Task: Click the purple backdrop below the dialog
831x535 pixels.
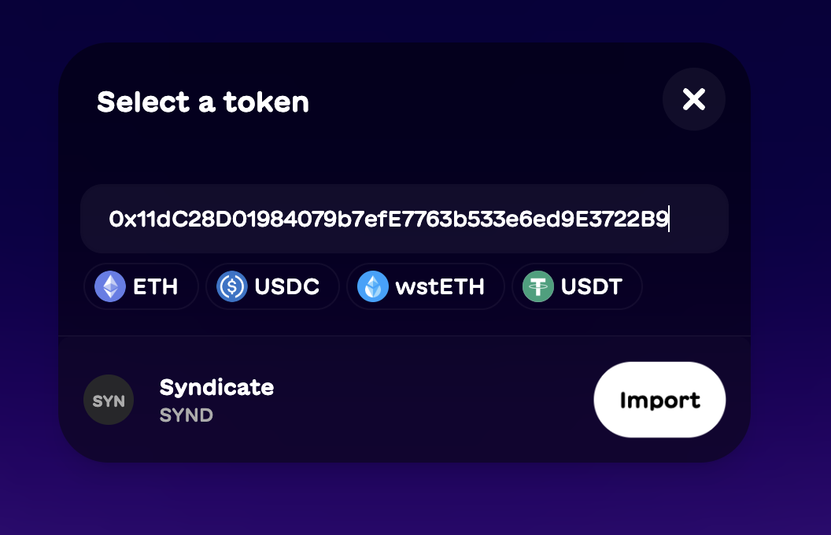Action: pos(415,500)
